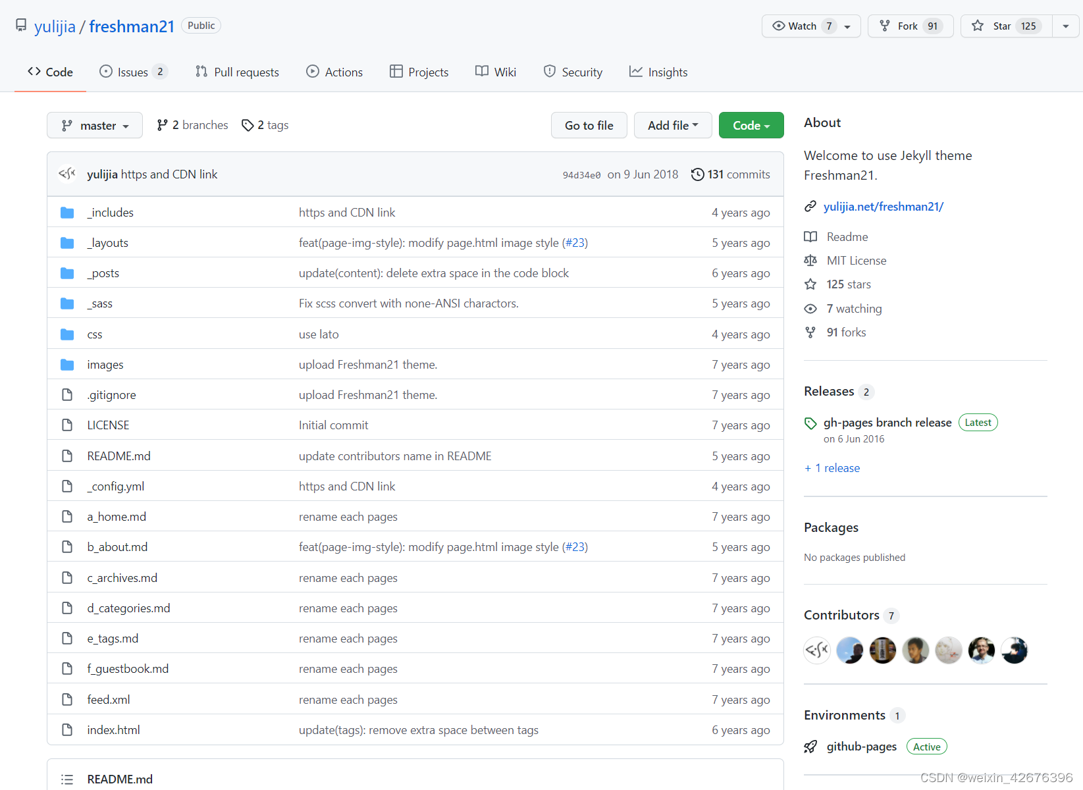
Task: Open the + 1 release link
Action: 832,468
